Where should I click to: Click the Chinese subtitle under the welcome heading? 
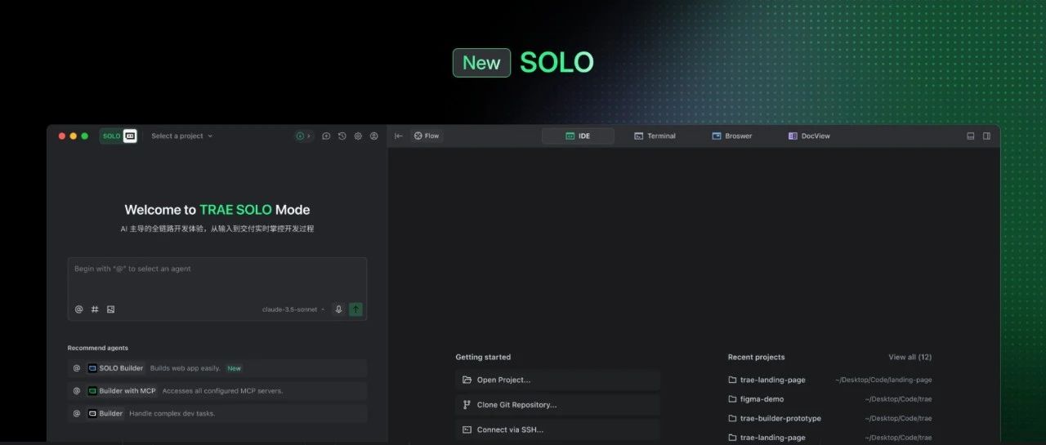tap(217, 229)
